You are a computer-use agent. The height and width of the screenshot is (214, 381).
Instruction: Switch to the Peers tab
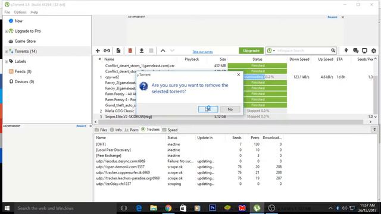tap(132, 130)
